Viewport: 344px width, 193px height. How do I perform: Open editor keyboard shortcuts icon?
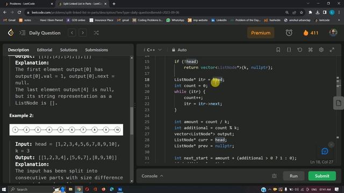(310, 50)
